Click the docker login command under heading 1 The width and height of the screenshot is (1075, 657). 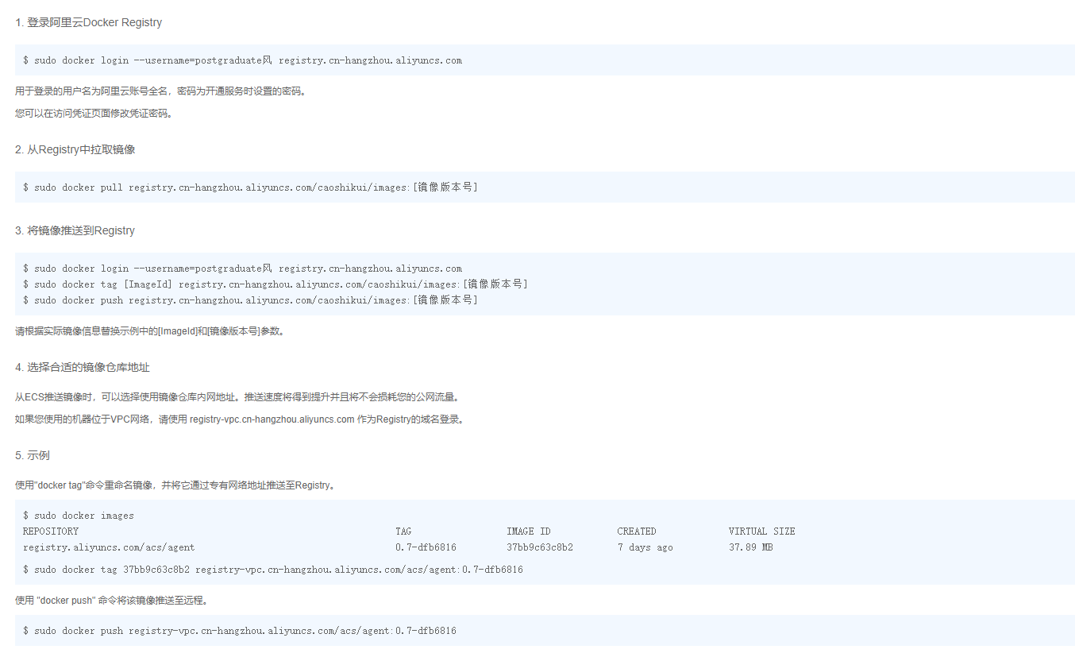[x=242, y=60]
